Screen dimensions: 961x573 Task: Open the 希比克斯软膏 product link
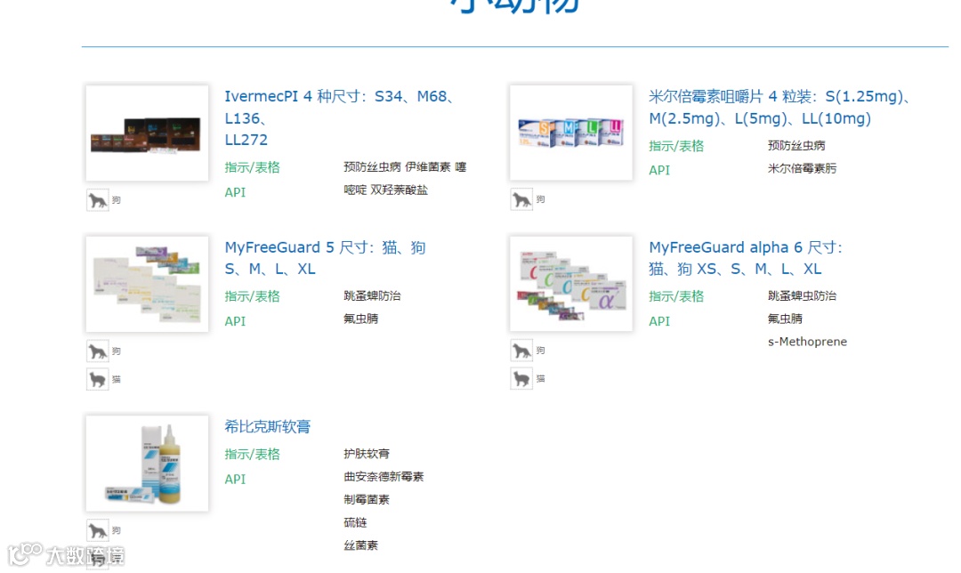tap(267, 426)
